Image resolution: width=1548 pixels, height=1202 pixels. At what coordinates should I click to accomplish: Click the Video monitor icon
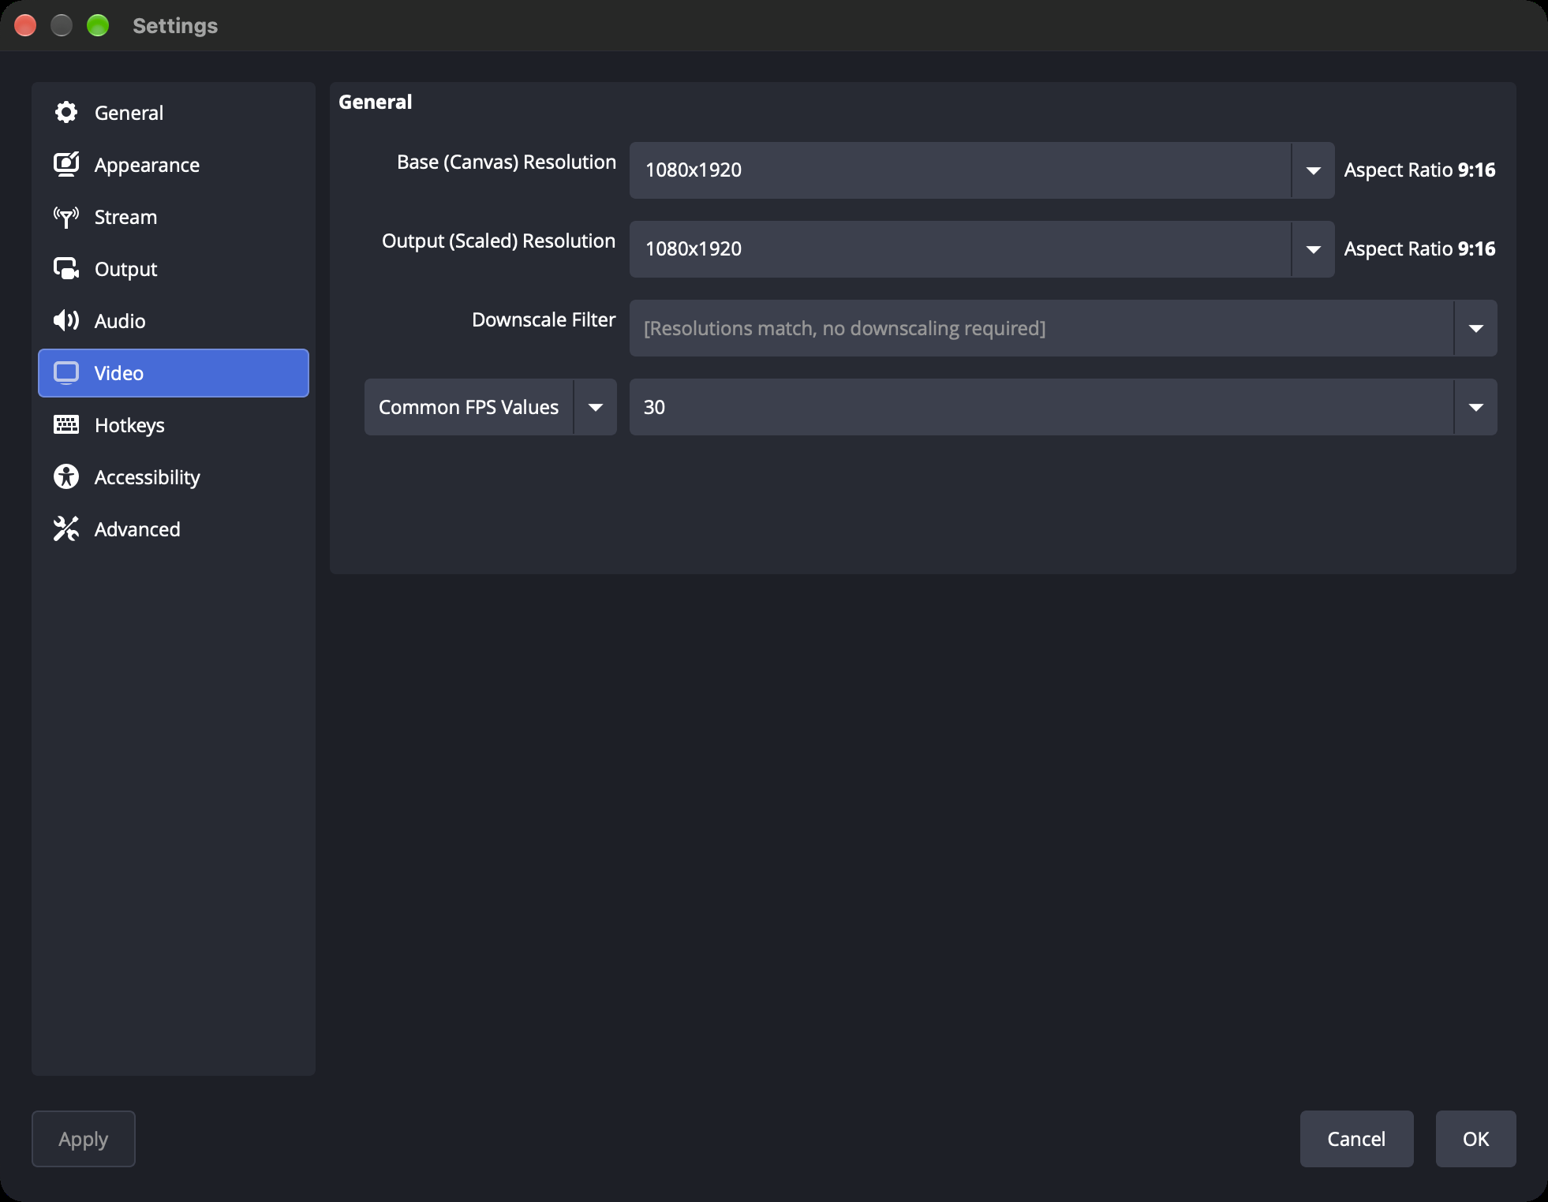(x=66, y=373)
